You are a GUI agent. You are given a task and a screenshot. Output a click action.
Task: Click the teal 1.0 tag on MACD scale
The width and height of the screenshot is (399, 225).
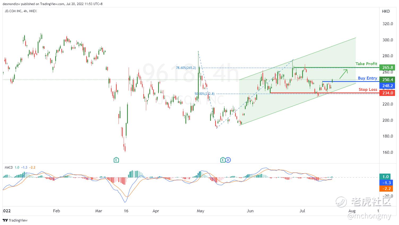[x=385, y=177]
